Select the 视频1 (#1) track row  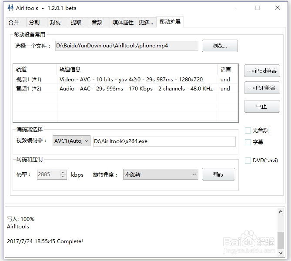[x=125, y=80]
